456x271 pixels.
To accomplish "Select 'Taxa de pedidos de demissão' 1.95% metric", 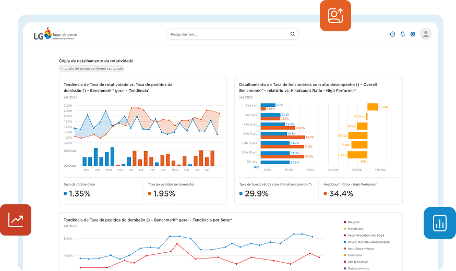I will pyautogui.click(x=162, y=193).
